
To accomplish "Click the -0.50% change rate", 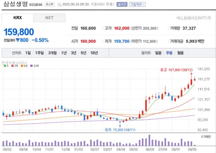I will pyautogui.click(x=40, y=40).
